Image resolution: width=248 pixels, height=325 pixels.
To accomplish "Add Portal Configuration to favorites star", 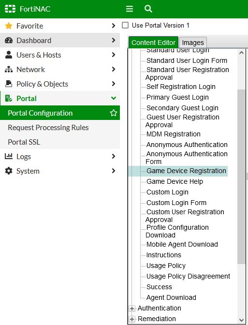I will point(114,113).
